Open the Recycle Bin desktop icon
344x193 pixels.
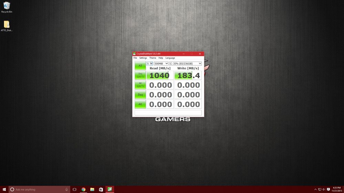7,7
